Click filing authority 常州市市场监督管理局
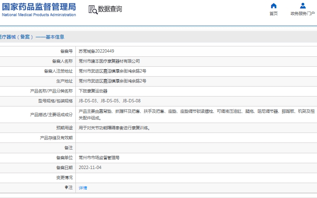This screenshot has height=198, width=317. [99, 157]
